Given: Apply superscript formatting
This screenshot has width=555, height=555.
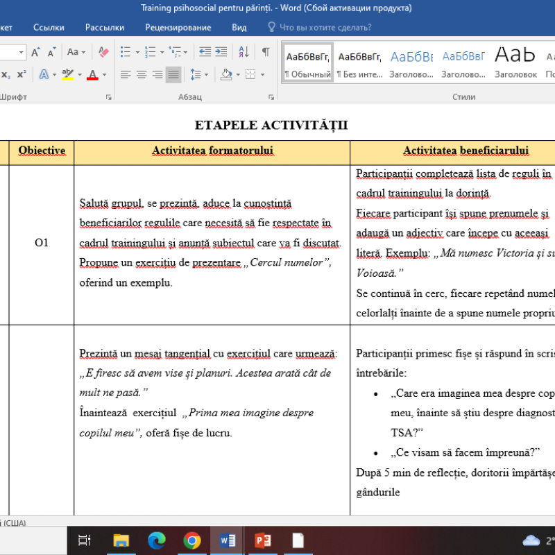Looking at the screenshot, I should (22, 74).
